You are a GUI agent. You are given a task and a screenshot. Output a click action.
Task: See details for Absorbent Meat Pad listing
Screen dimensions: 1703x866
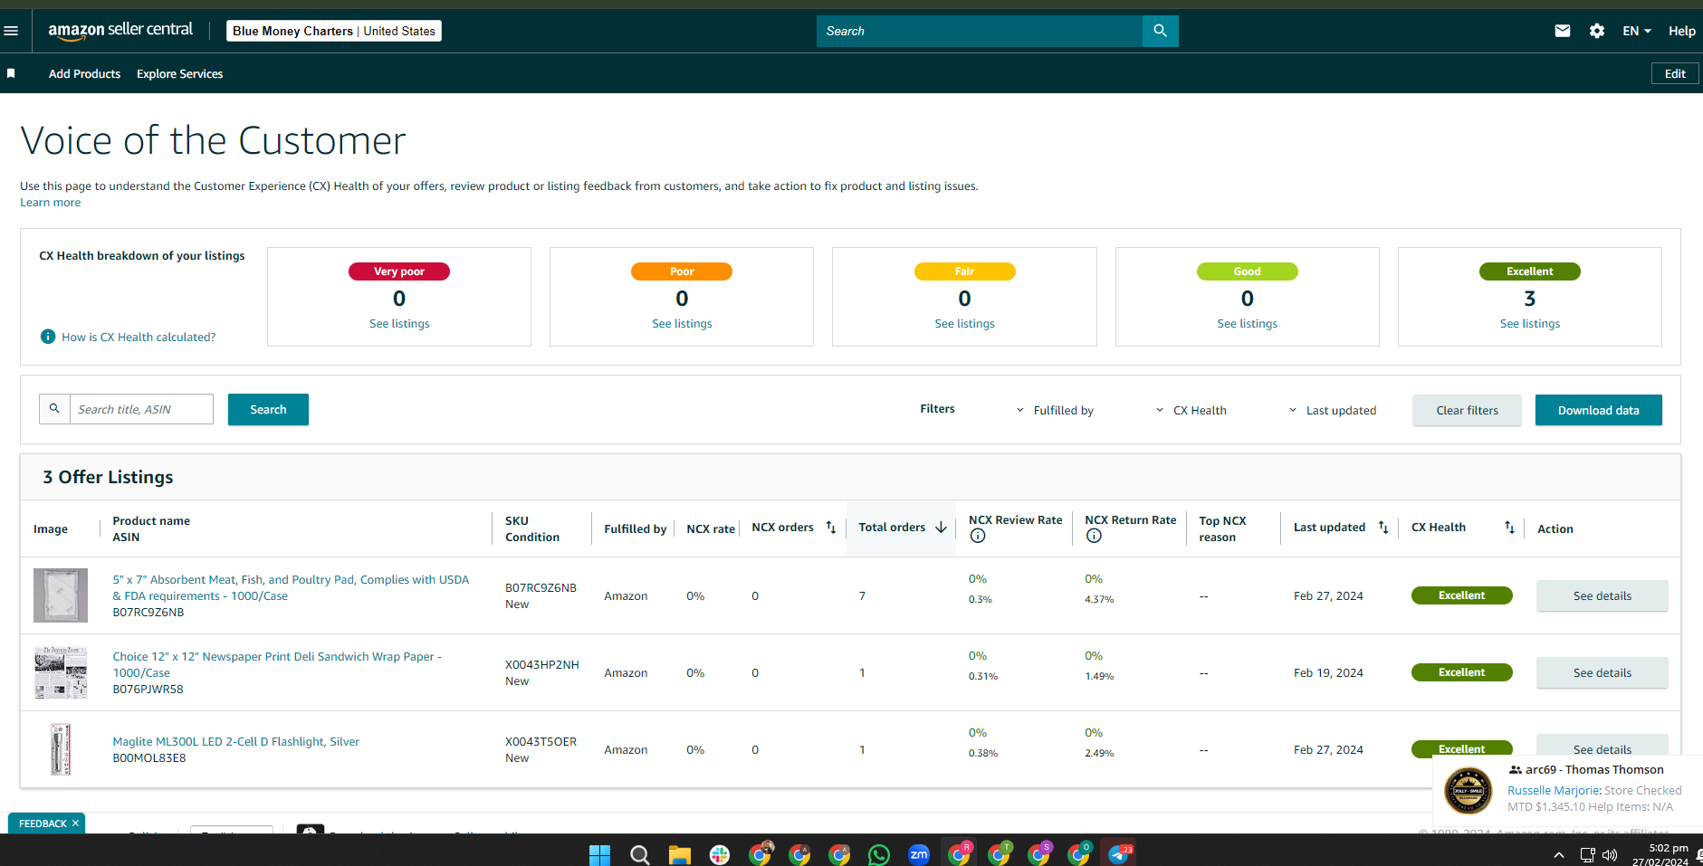(1603, 595)
